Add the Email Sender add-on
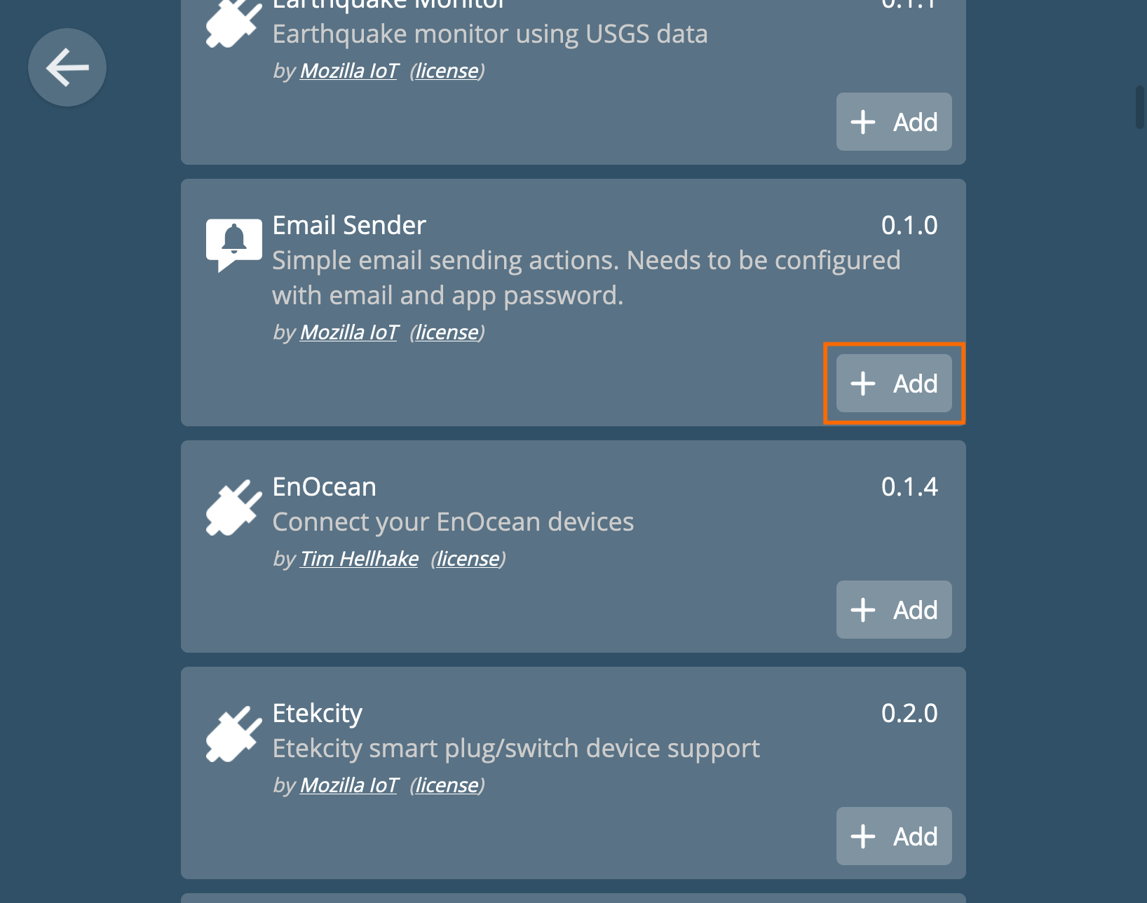The height and width of the screenshot is (903, 1147). click(894, 383)
